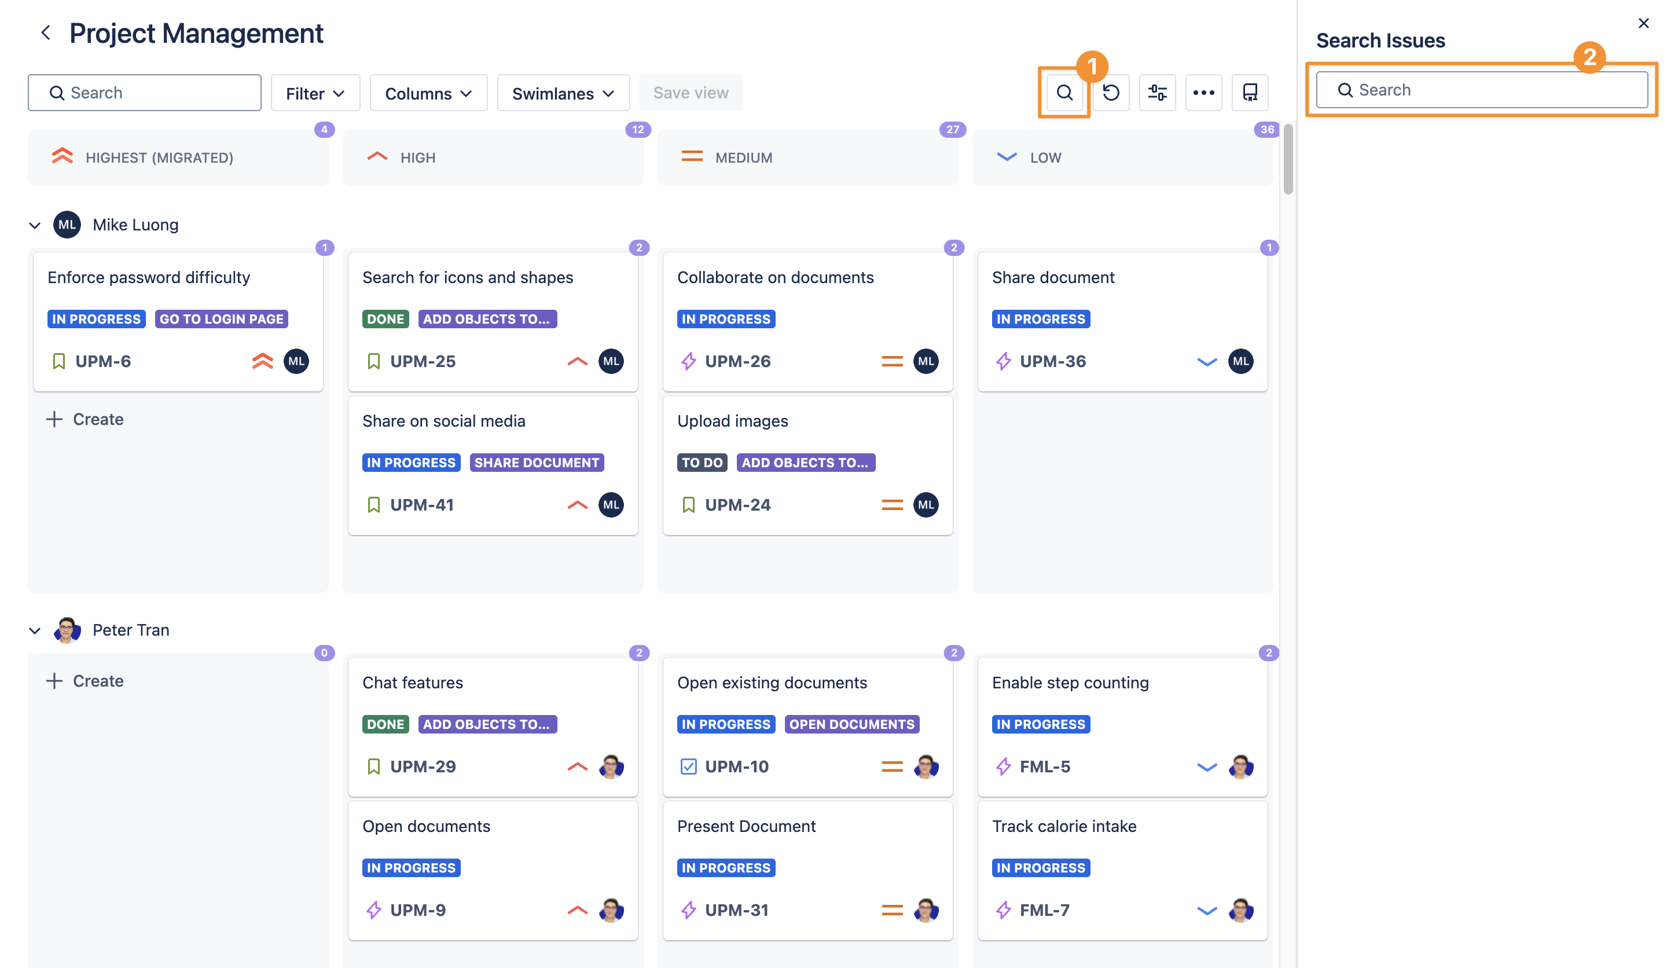Screen dimensions: 1667x968
Task: Click the export board icon
Action: point(1250,93)
